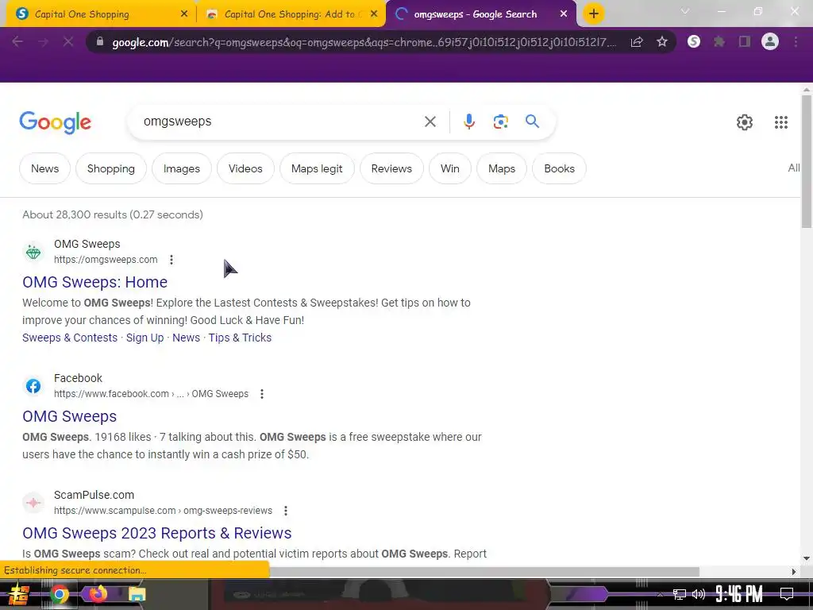Screen dimensions: 813x610
Task: Clear the omgsweeps search query
Action: (x=430, y=122)
